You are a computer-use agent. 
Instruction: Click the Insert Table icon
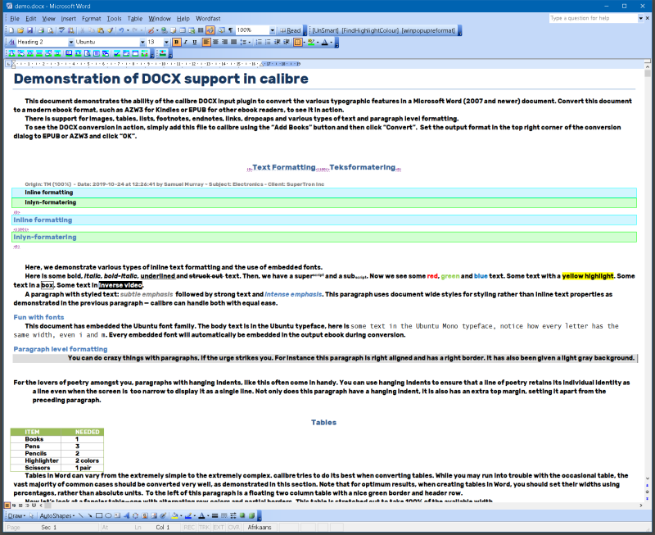tap(183, 30)
